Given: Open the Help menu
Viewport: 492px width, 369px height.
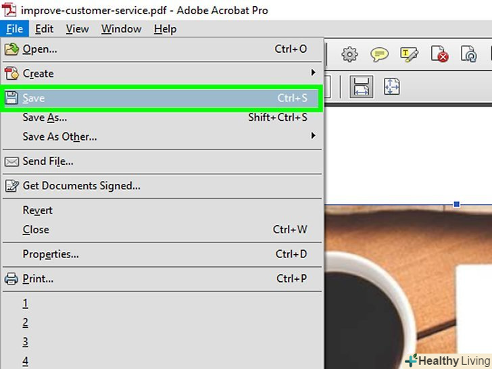Looking at the screenshot, I should coord(165,29).
